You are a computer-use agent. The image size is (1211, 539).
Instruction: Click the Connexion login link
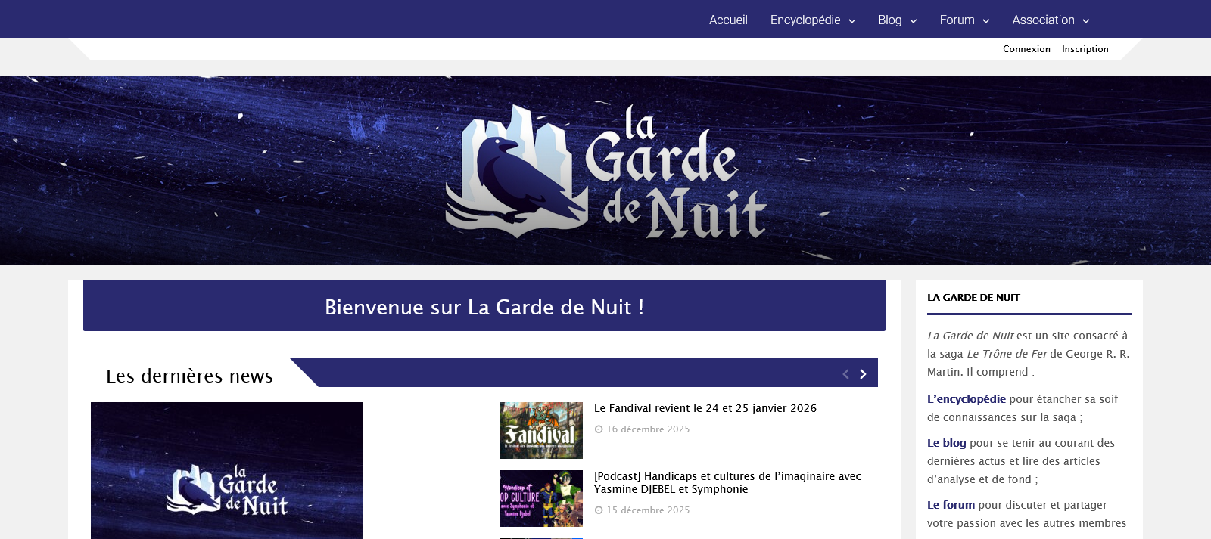[1026, 49]
